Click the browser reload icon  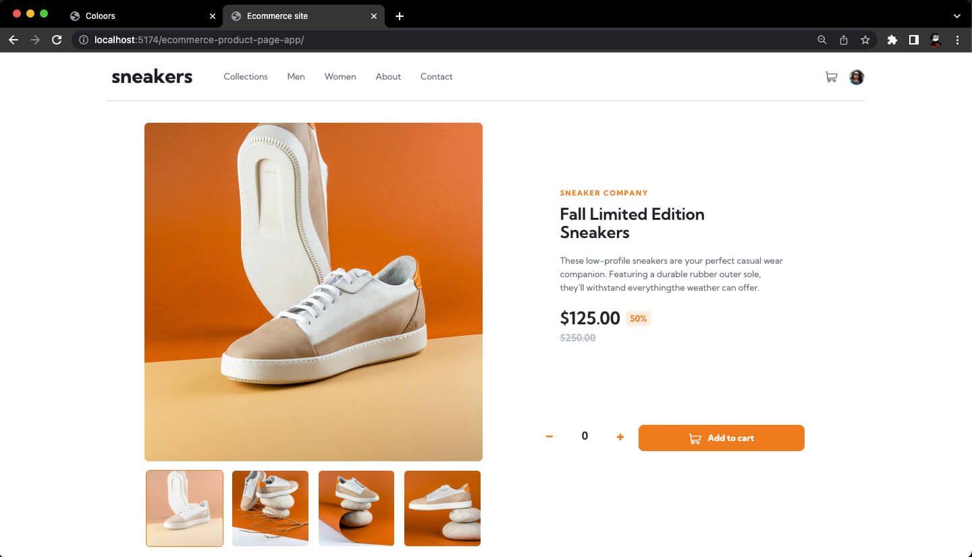(x=57, y=40)
